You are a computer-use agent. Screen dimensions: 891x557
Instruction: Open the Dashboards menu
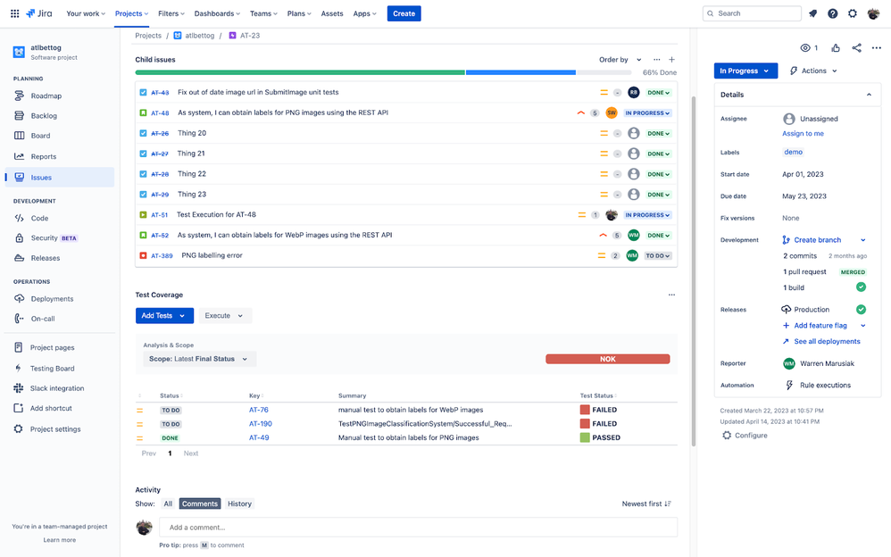pyautogui.click(x=217, y=13)
